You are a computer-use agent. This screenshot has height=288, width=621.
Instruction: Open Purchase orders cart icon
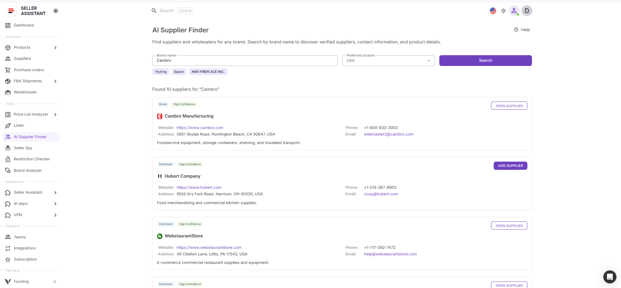point(8,70)
